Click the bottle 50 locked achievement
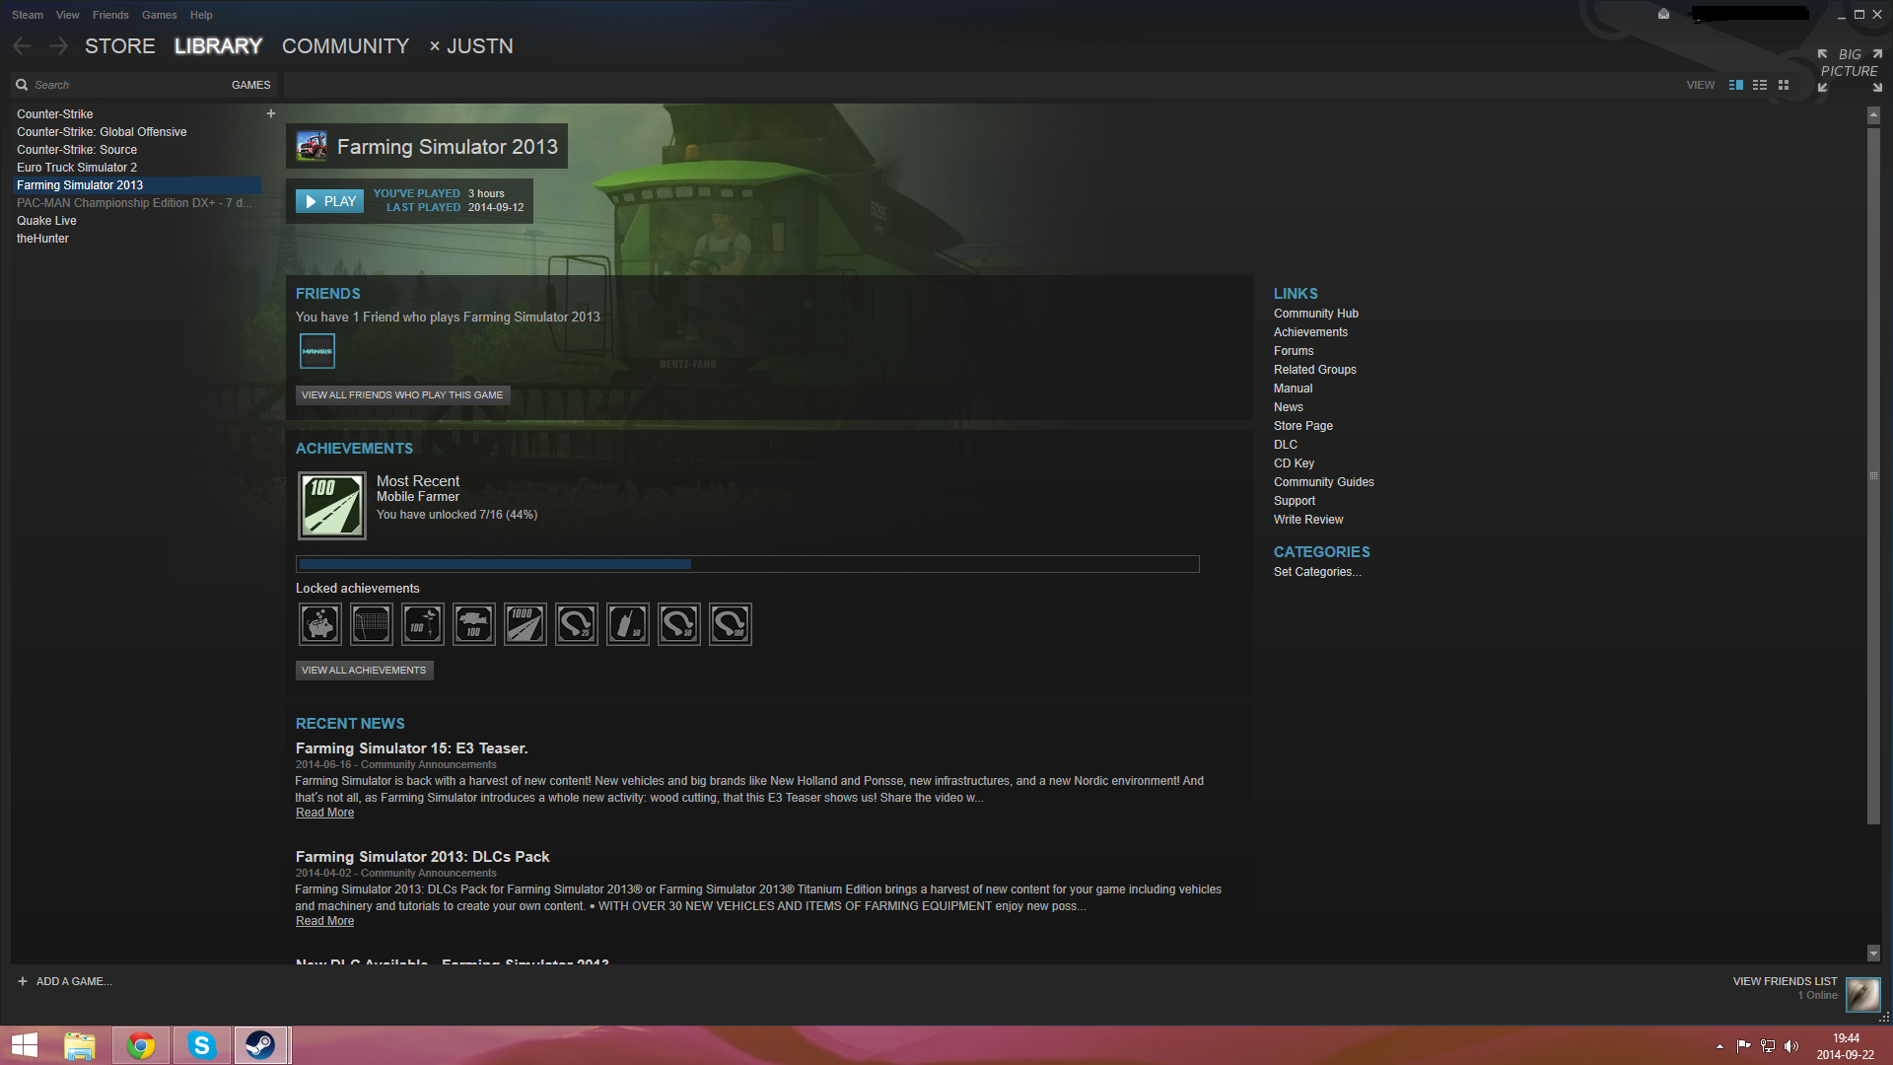The image size is (1893, 1065). (x=628, y=624)
